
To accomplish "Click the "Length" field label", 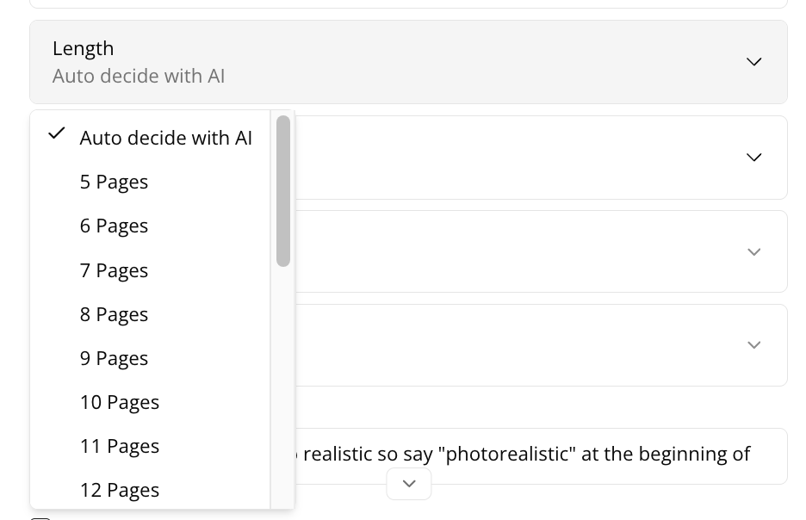I will pos(83,48).
